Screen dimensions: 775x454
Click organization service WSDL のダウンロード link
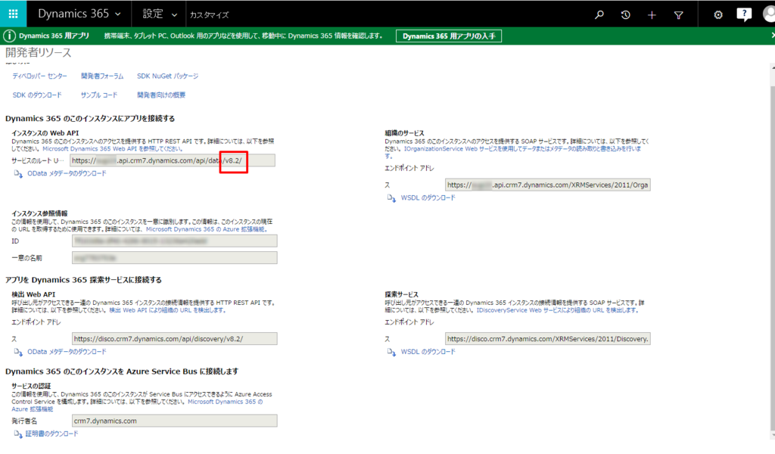tap(428, 197)
